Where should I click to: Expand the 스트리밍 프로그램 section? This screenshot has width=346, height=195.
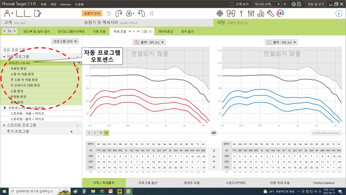coord(4,125)
